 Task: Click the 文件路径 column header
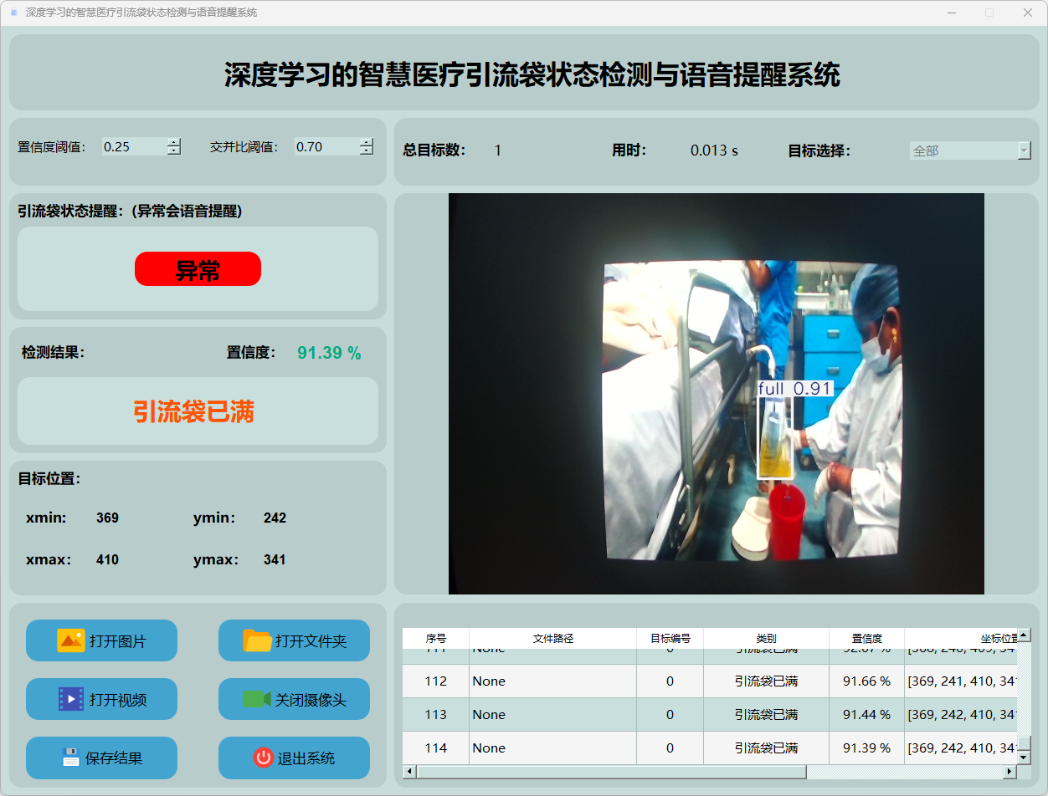552,638
